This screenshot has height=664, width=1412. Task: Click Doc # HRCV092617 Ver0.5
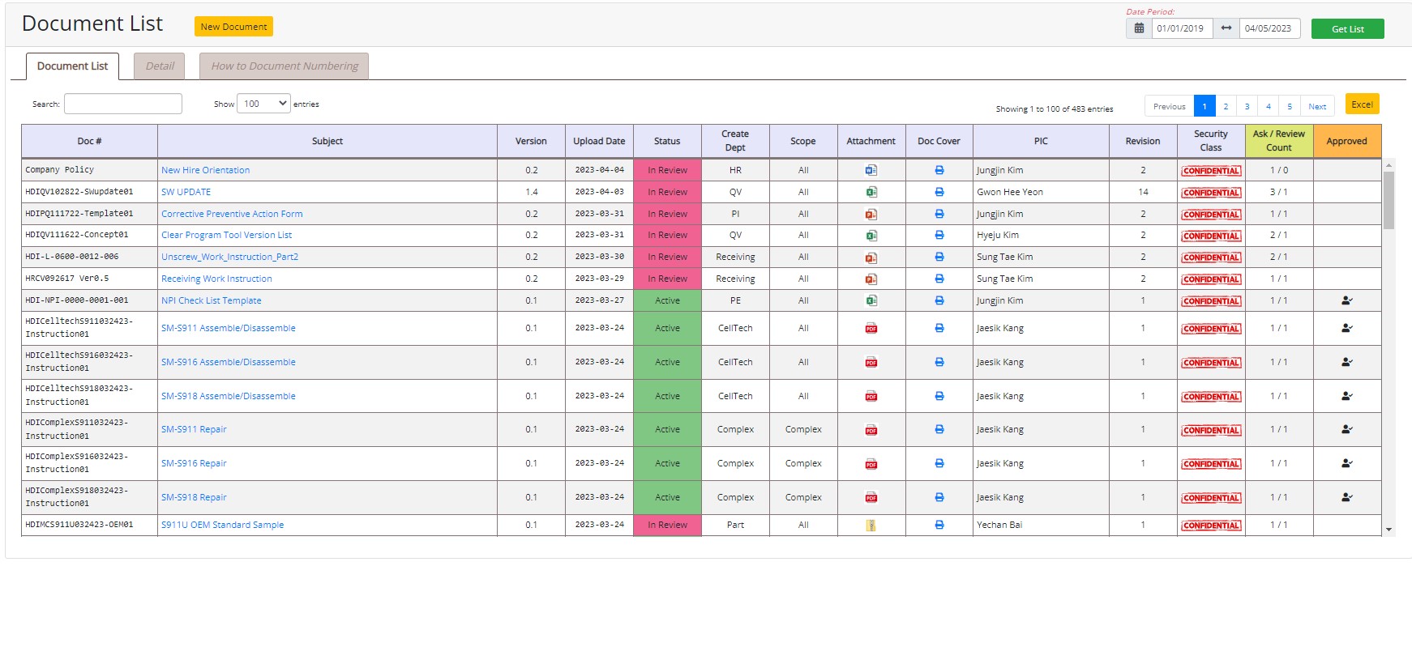[x=66, y=278]
